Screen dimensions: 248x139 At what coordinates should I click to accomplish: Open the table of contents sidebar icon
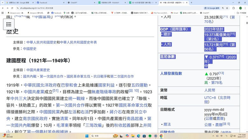pos(9,24)
